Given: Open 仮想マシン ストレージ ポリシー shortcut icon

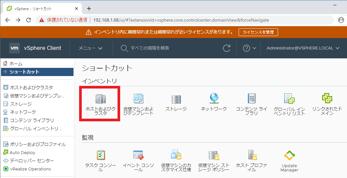Looking at the screenshot, I should click(214, 155).
